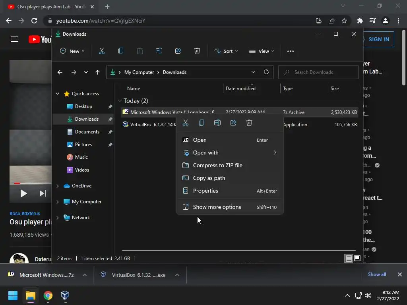Refresh the Downloads folder view
This screenshot has width=407, height=305.
pyautogui.click(x=266, y=72)
